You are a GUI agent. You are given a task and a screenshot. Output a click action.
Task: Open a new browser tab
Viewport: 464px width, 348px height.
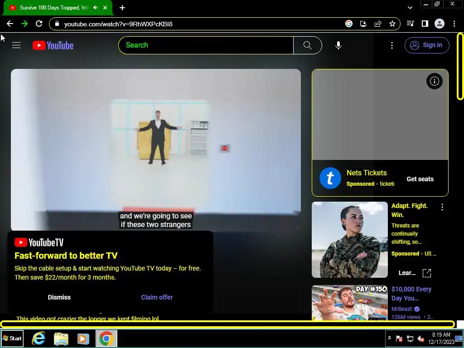[x=122, y=8]
